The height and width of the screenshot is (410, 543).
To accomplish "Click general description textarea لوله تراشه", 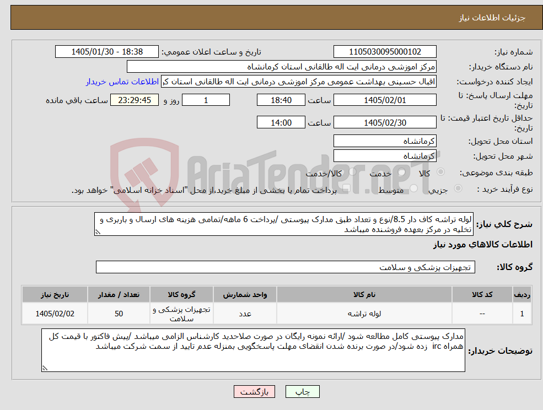I will coord(283,224).
